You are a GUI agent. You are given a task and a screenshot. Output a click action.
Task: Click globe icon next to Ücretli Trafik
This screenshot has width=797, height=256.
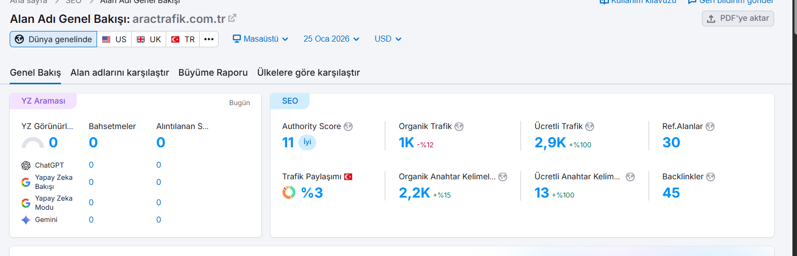[x=590, y=126]
